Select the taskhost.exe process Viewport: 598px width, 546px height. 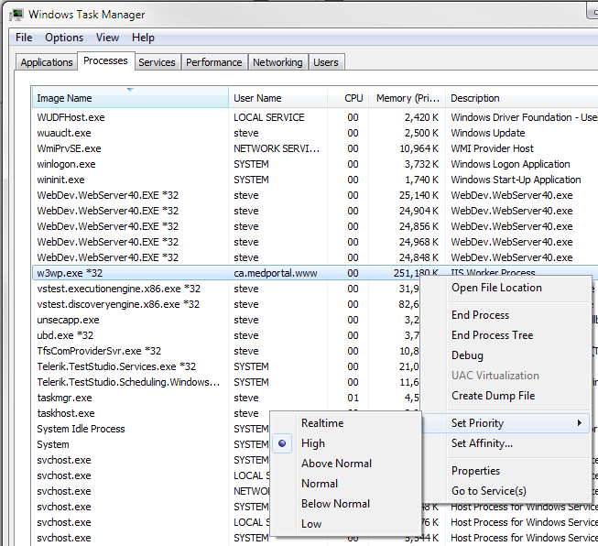pyautogui.click(x=66, y=413)
